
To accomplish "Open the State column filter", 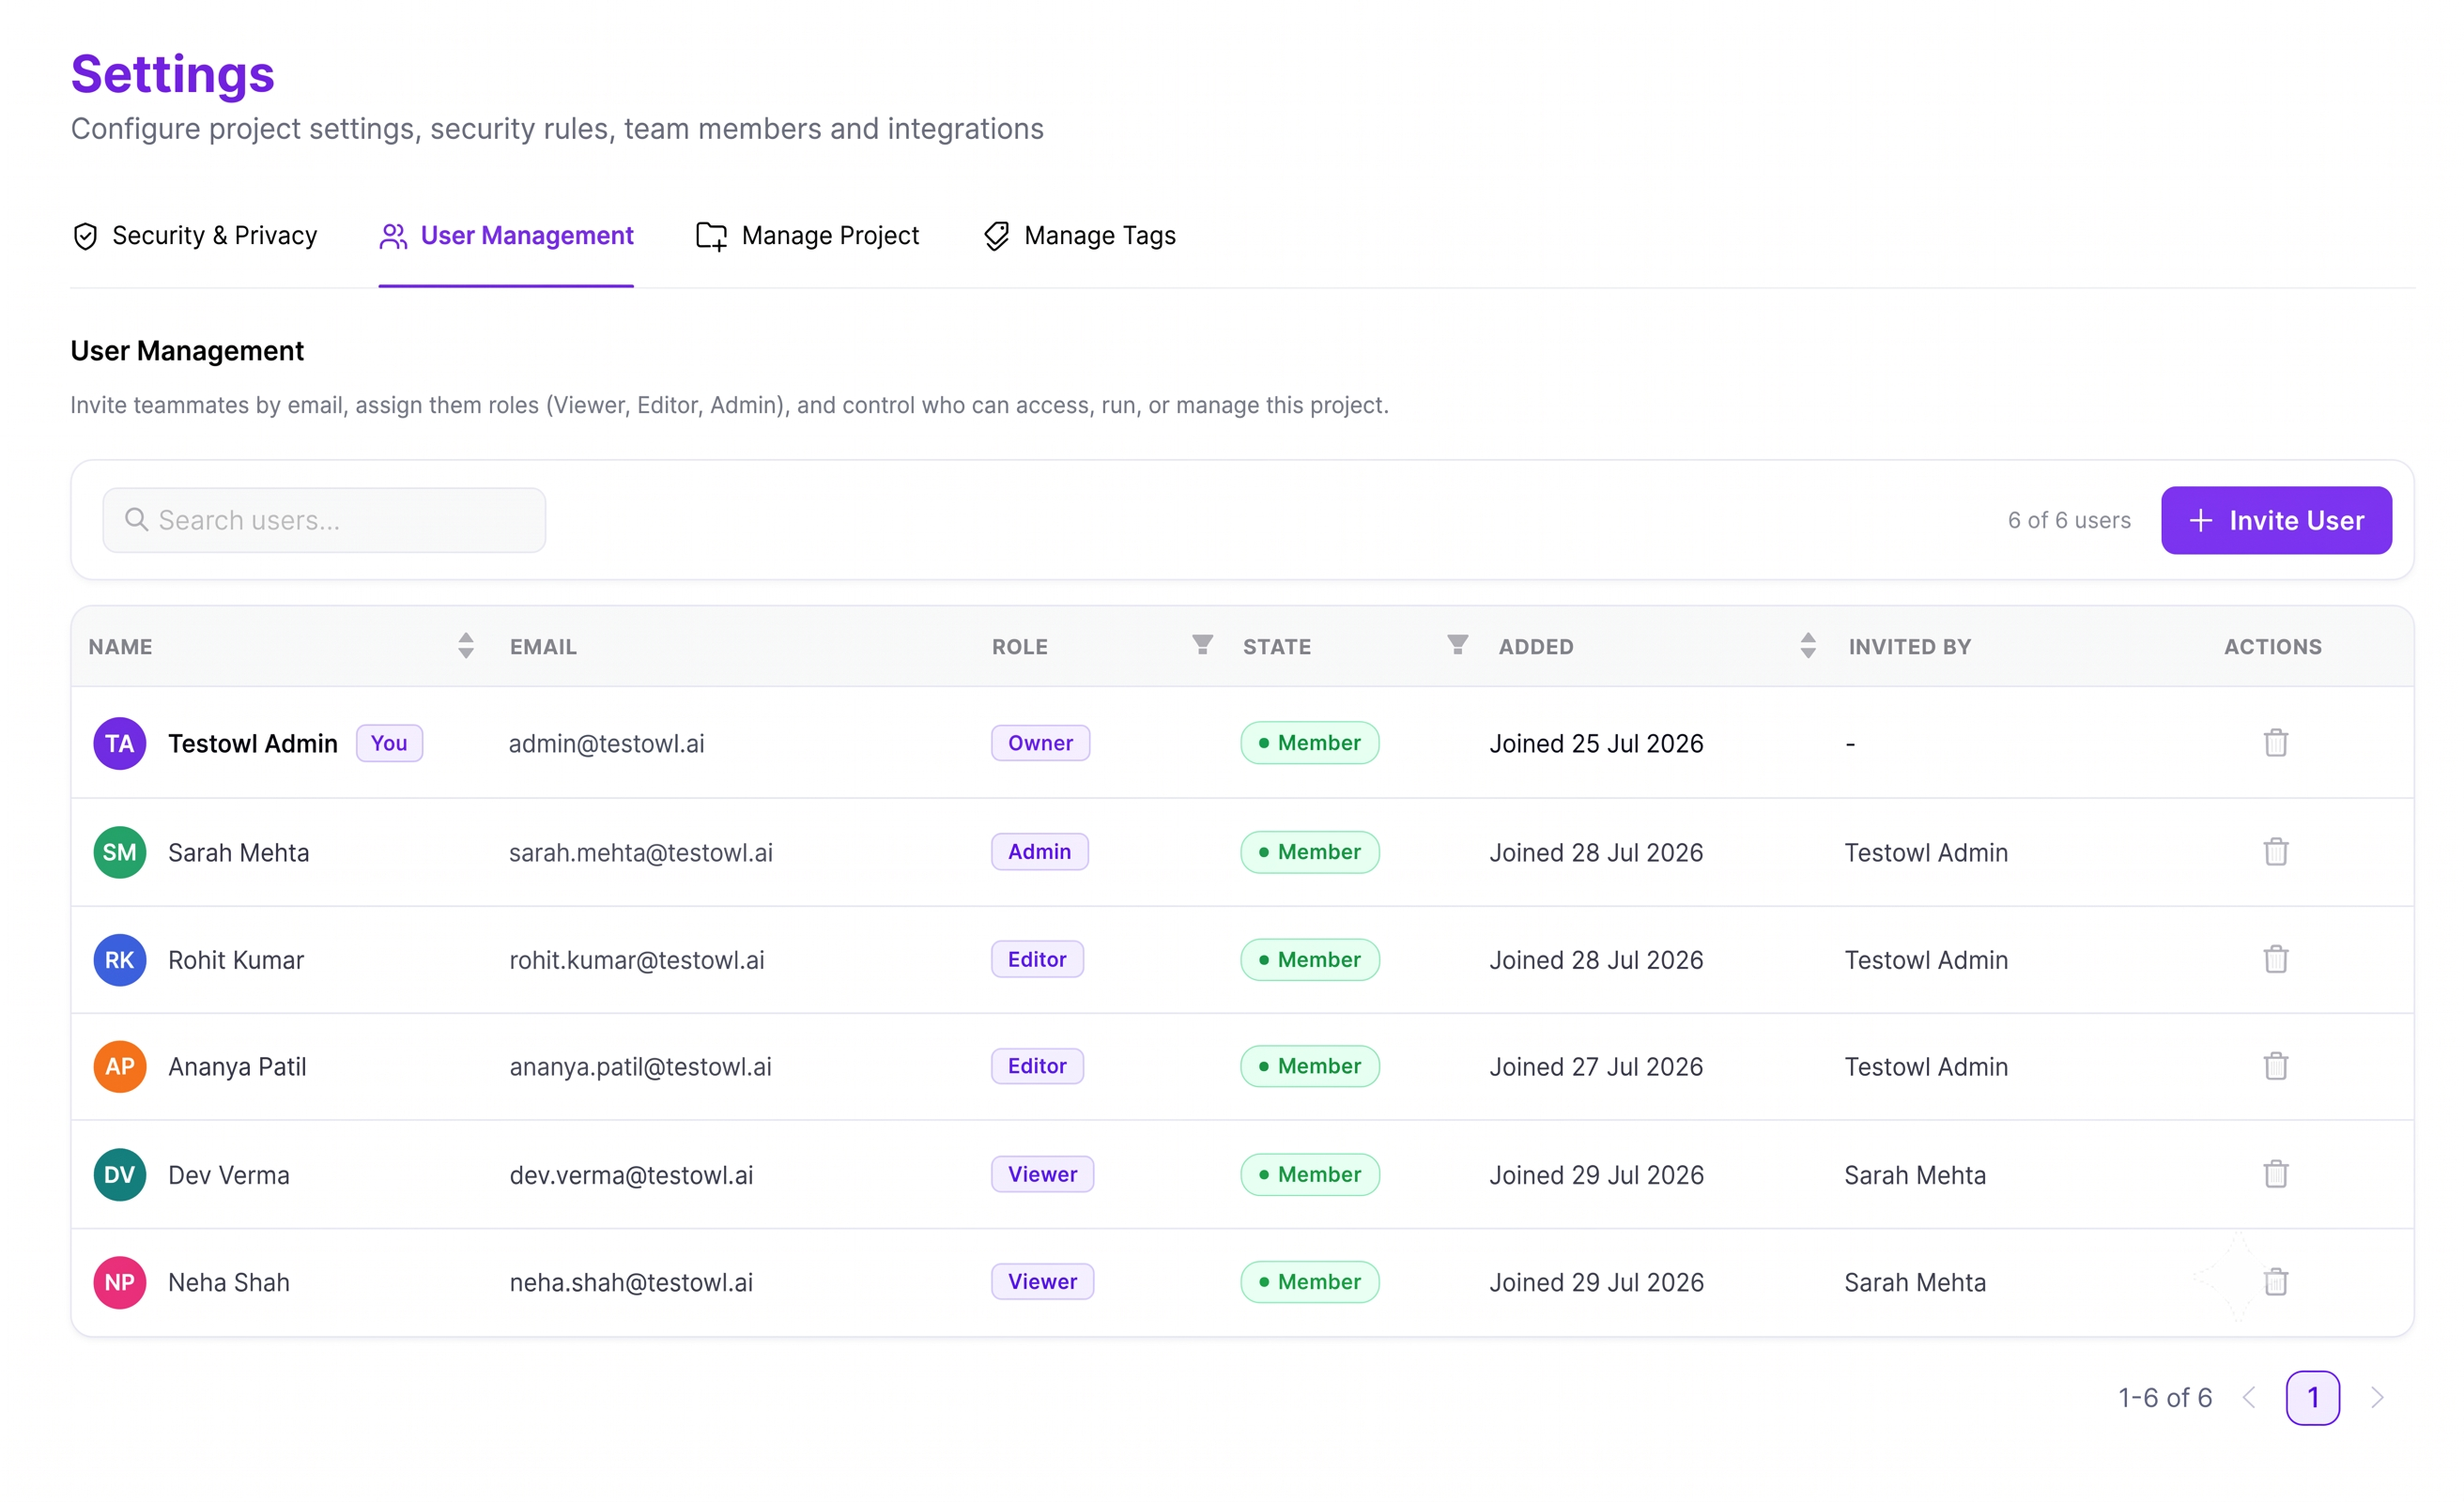I will point(1457,644).
